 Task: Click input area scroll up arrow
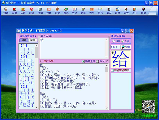point(107,40)
